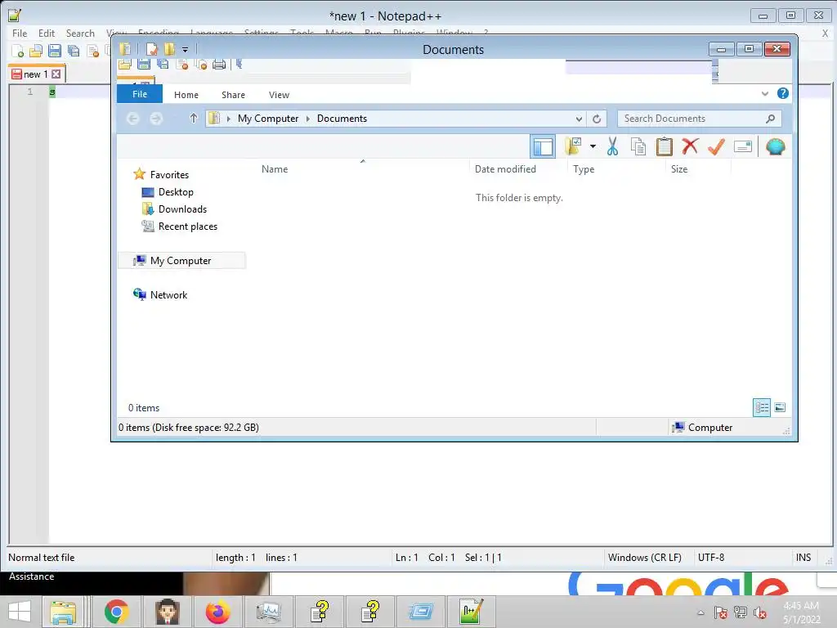Expand the ribbon with the chevron

765,93
